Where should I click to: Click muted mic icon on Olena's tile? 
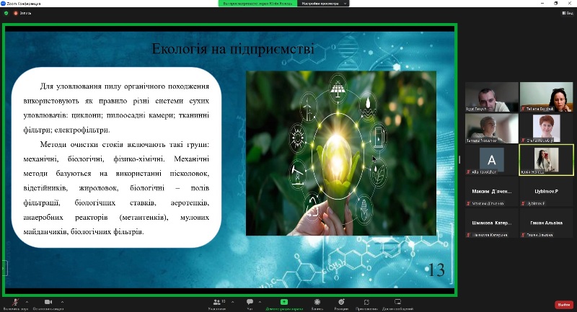point(523,141)
